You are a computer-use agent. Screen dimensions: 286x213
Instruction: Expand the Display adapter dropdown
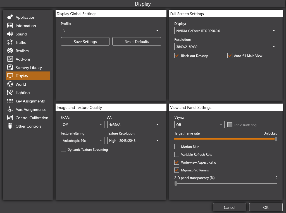click(x=226, y=31)
